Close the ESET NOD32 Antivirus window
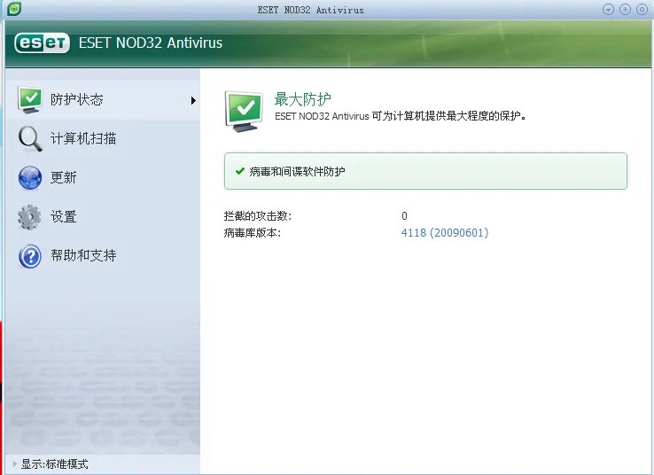The width and height of the screenshot is (654, 475). (642, 10)
